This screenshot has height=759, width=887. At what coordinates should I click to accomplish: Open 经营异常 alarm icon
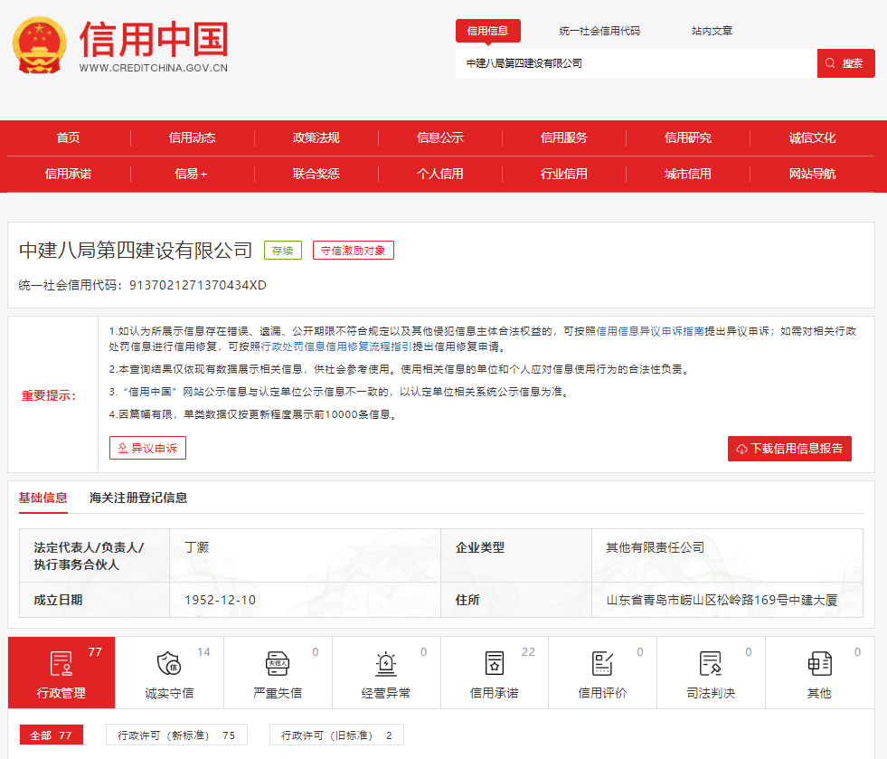386,663
